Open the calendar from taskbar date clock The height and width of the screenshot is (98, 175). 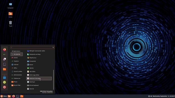[x=164, y=96]
